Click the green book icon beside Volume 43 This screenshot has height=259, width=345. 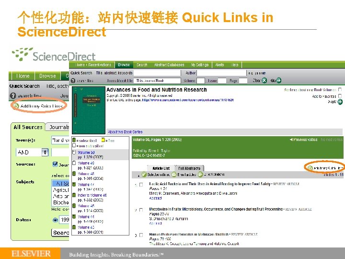pyautogui.click(x=74, y=227)
